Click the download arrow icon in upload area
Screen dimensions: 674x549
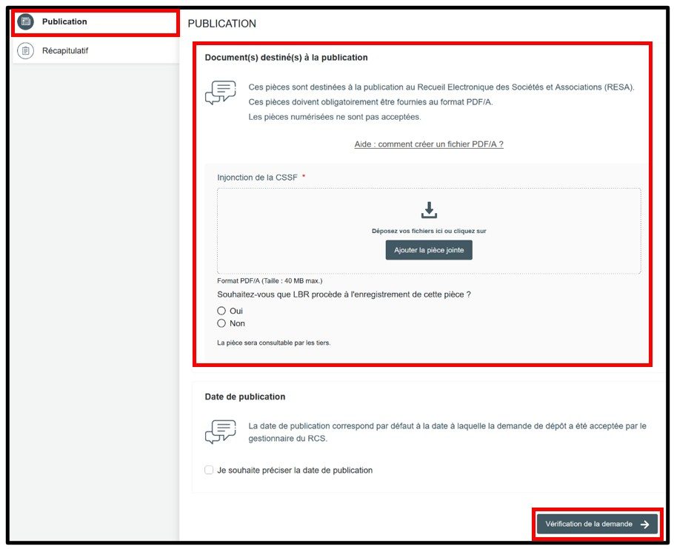(429, 210)
